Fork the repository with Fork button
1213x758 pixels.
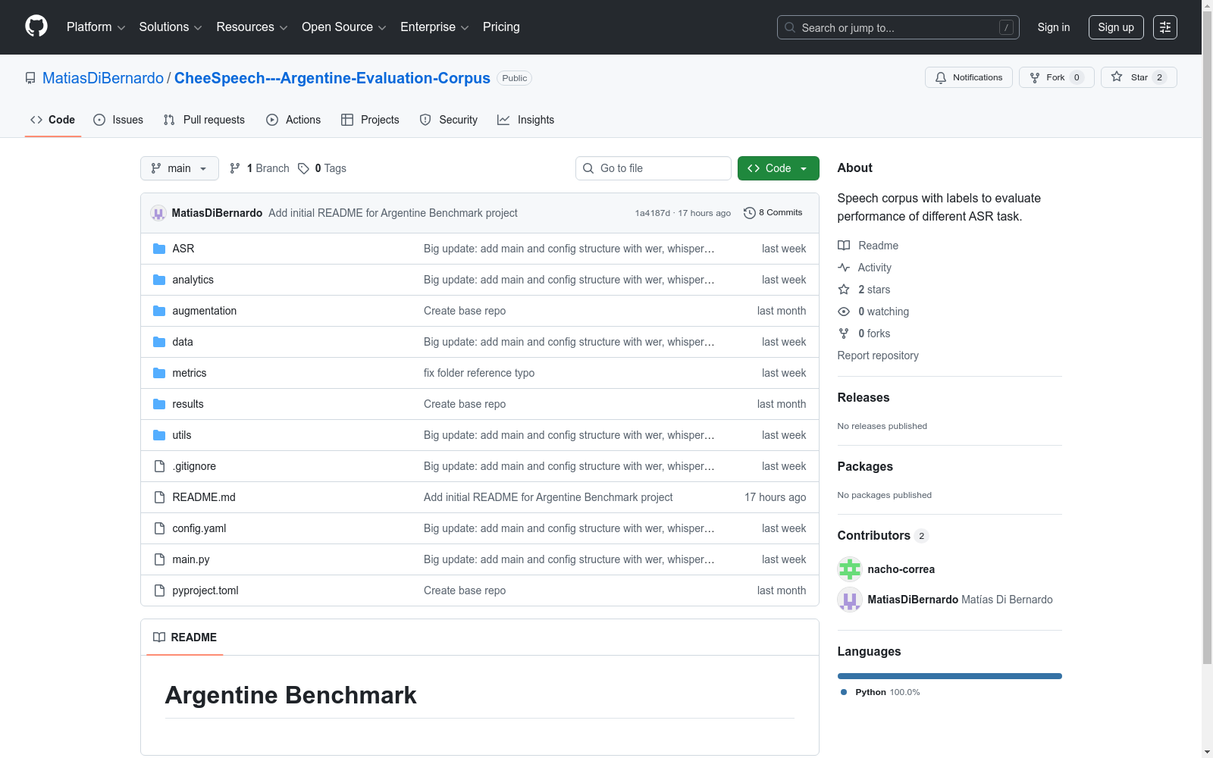coord(1056,77)
